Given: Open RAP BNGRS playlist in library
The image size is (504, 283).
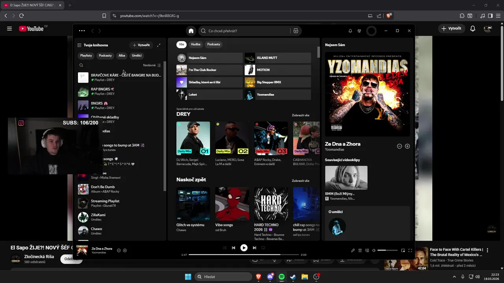Looking at the screenshot, I should [x=119, y=92].
